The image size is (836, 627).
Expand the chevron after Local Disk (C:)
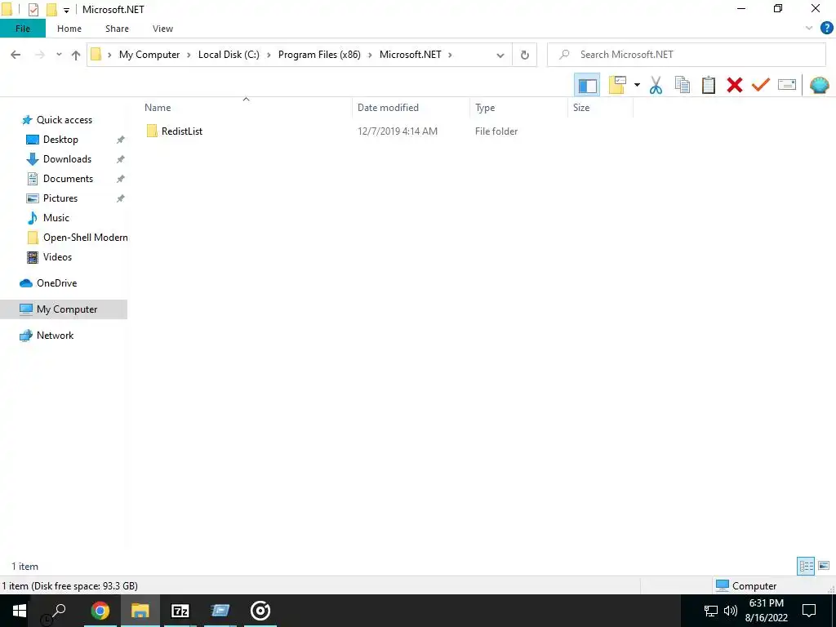pos(269,55)
